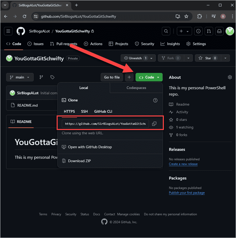Open the footer Status link
The width and height of the screenshot is (236, 238).
(85, 214)
